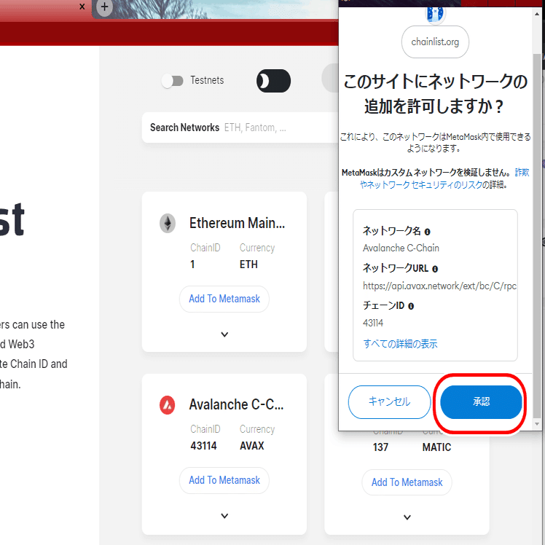Click the Avalanche logo icon
This screenshot has height=545, width=545.
(x=168, y=405)
